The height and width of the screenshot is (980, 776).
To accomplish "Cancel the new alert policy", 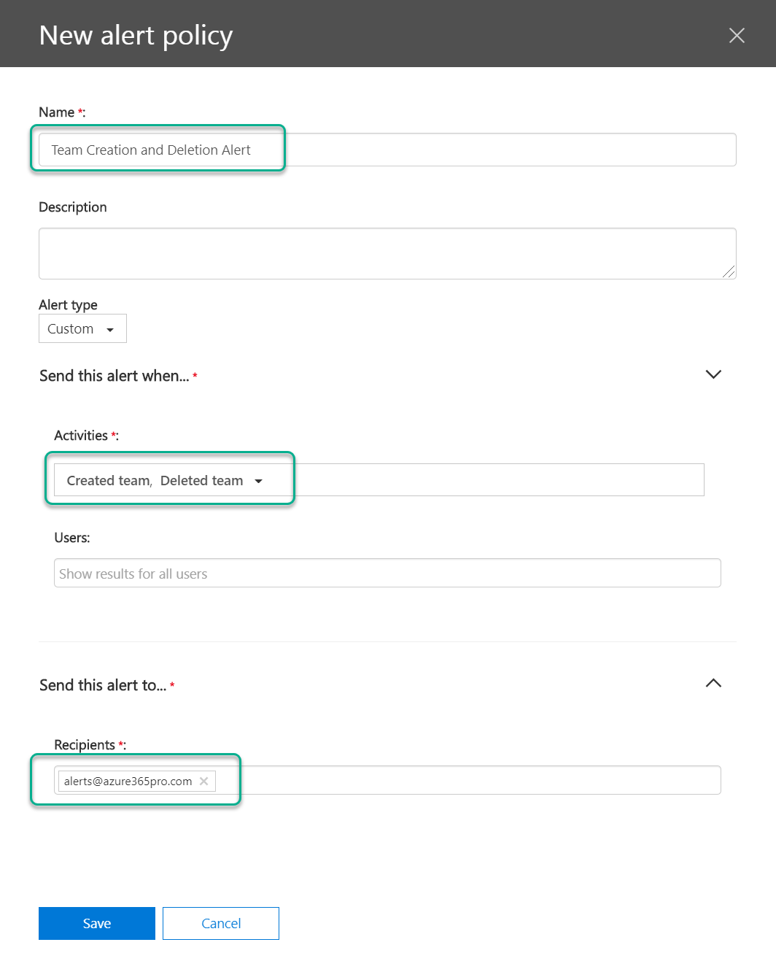I will pyautogui.click(x=221, y=923).
